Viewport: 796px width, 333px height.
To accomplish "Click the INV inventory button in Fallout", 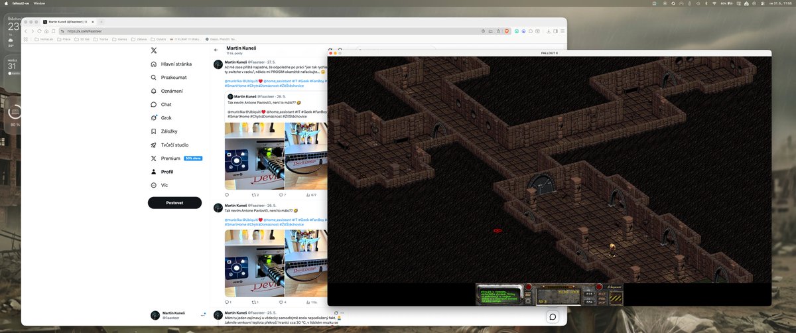I will [528, 295].
